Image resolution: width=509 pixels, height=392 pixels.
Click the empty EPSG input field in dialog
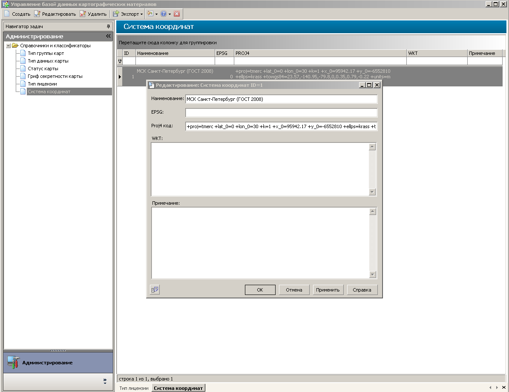point(281,113)
